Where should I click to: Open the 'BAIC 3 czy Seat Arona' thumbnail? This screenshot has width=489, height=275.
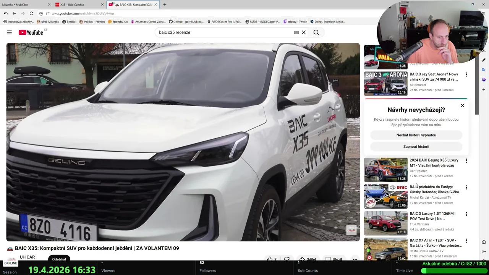[385, 83]
